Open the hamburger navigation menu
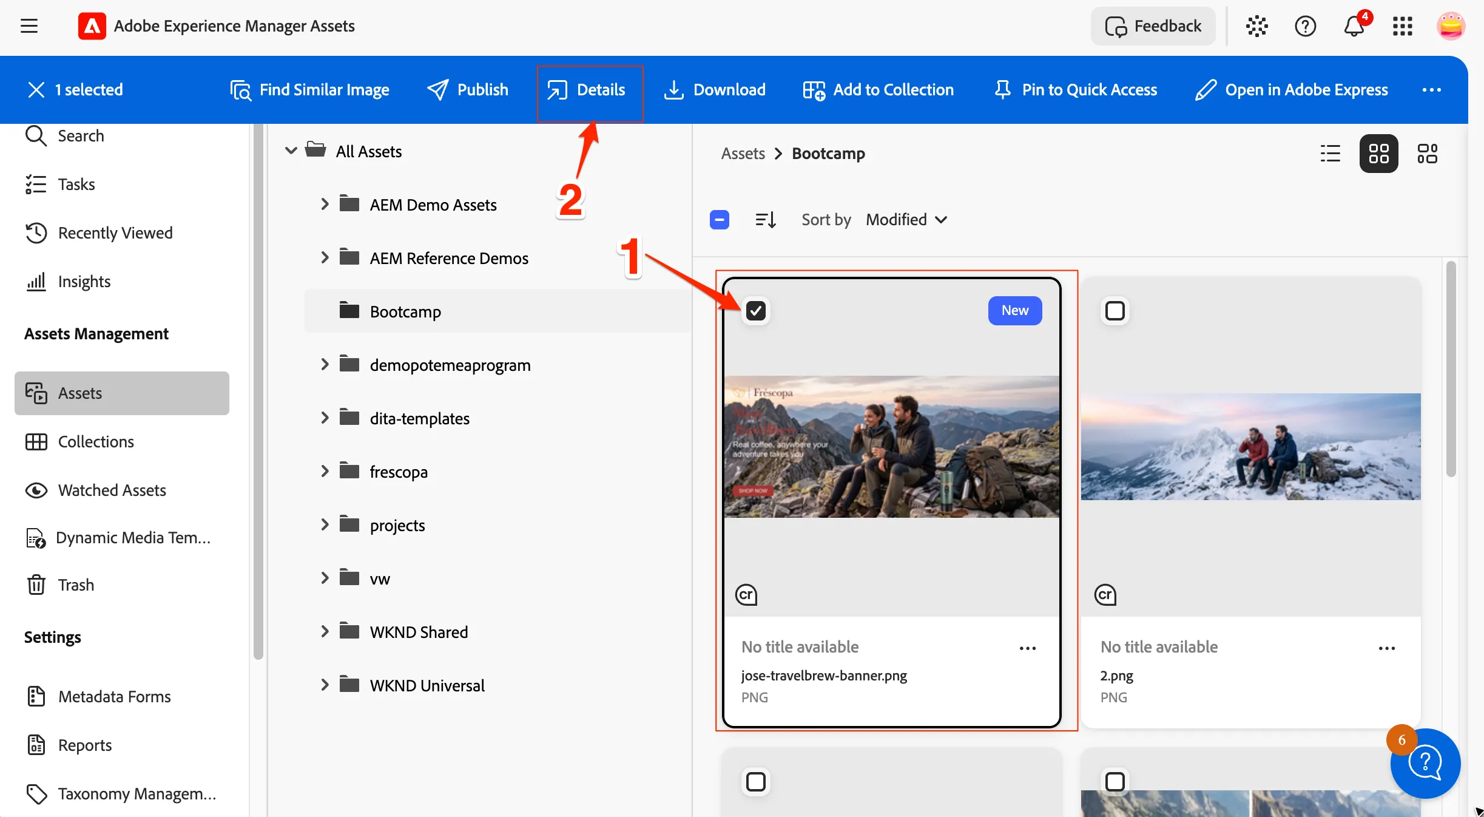Viewport: 1484px width, 817px height. tap(29, 26)
